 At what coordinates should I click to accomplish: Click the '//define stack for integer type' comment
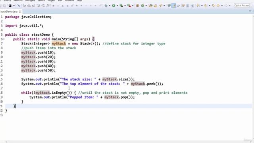(x=134, y=44)
